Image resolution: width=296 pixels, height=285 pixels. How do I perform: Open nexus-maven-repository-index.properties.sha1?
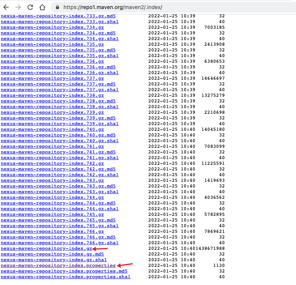(x=65, y=277)
